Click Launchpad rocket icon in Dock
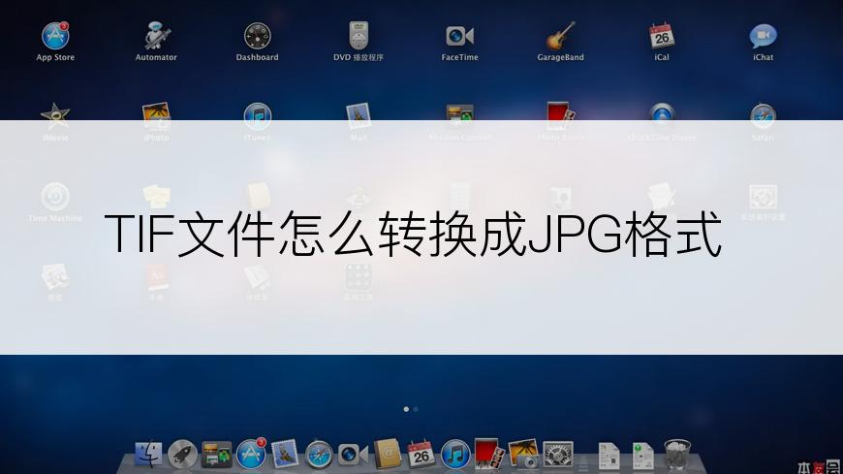The image size is (843, 474). point(183,455)
